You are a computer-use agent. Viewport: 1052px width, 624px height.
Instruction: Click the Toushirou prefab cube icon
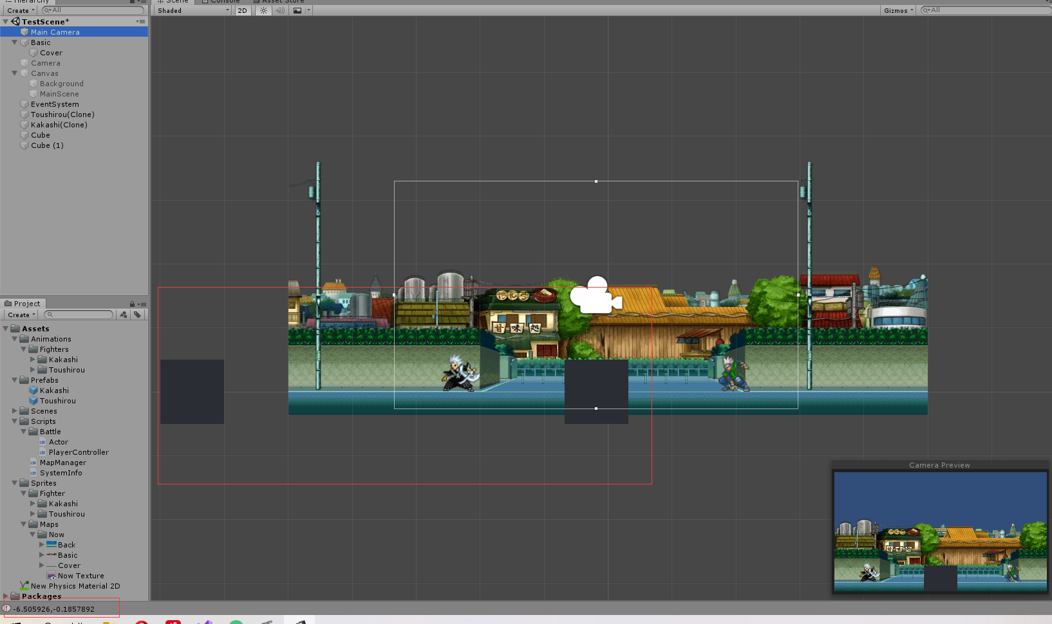(x=33, y=401)
